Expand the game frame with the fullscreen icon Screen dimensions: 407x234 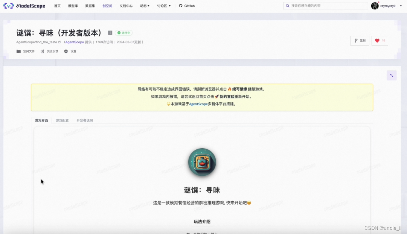pos(392,75)
